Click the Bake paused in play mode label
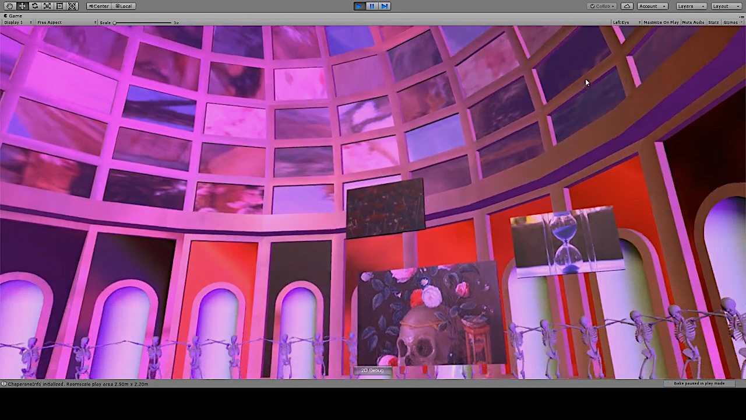746x420 pixels. pyautogui.click(x=699, y=383)
